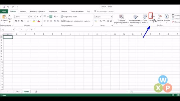Open the Calibri font name dropdown
This screenshot has height=101, width=180.
point(29,17)
